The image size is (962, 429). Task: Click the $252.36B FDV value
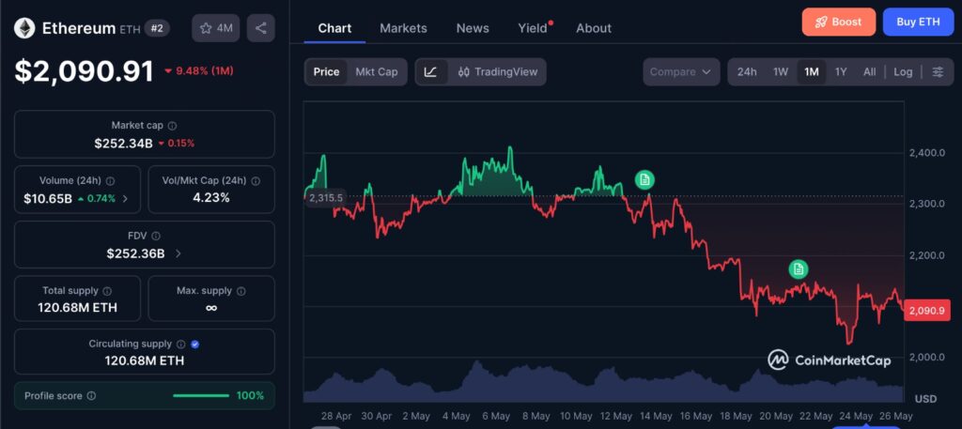point(135,253)
